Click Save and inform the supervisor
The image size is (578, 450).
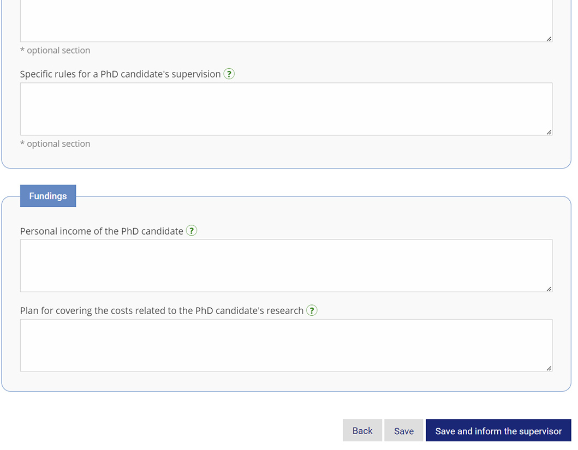pos(498,430)
